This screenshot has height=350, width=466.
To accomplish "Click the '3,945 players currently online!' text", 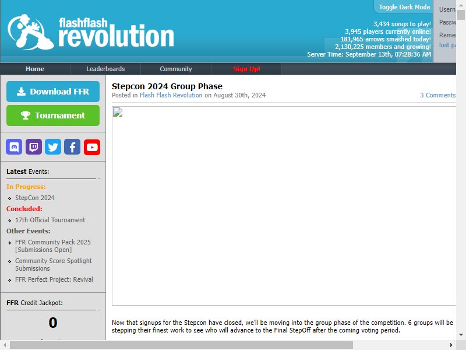I will click(x=388, y=32).
